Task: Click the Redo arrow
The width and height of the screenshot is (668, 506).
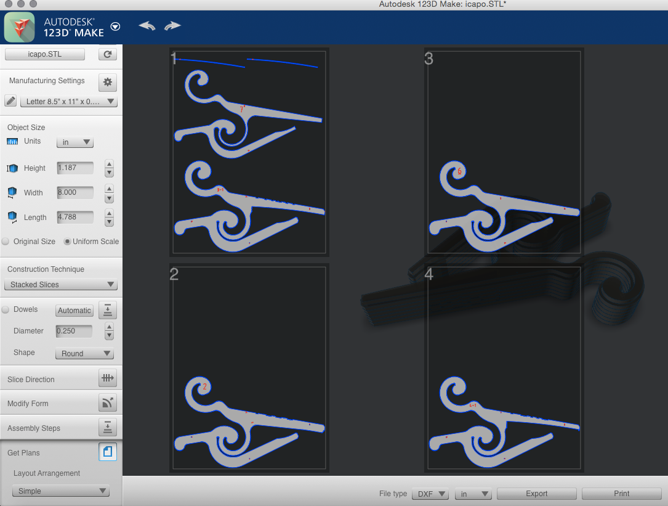Action: click(172, 26)
